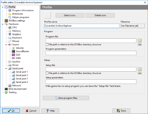Select the GUS sound card icon

pyautogui.click(x=13, y=55)
